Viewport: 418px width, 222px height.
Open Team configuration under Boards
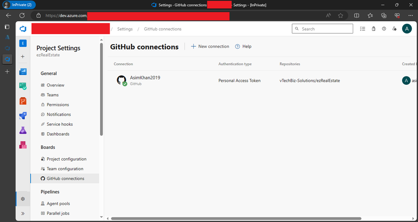click(65, 169)
